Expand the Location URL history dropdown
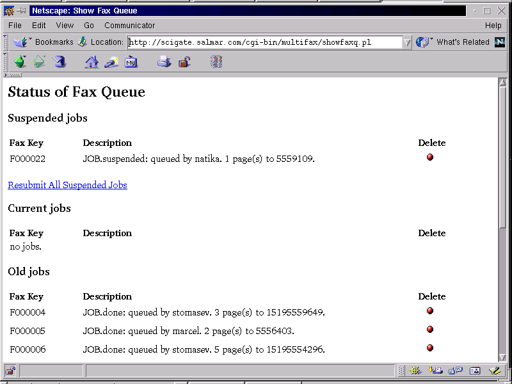The image size is (512, 384). tap(407, 42)
